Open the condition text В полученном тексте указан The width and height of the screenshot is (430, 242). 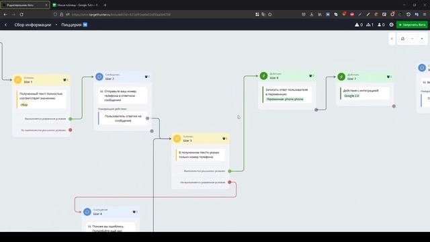(200, 155)
